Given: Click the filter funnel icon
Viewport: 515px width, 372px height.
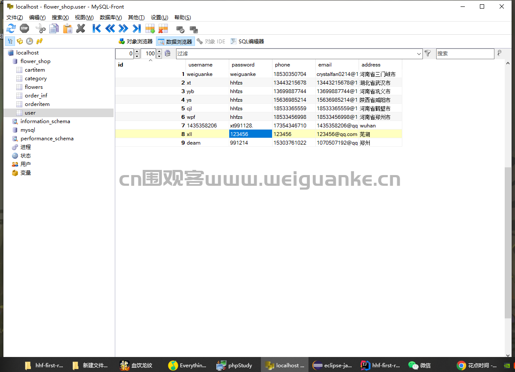Looking at the screenshot, I should pos(427,53).
